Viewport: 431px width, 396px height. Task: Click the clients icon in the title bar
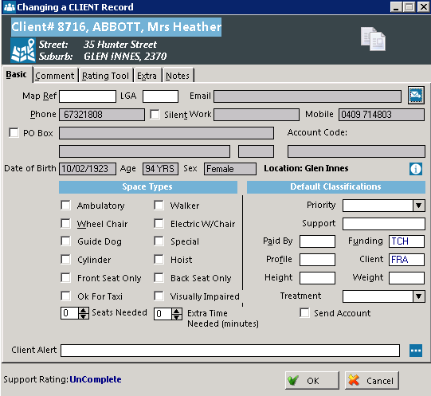[x=10, y=6]
